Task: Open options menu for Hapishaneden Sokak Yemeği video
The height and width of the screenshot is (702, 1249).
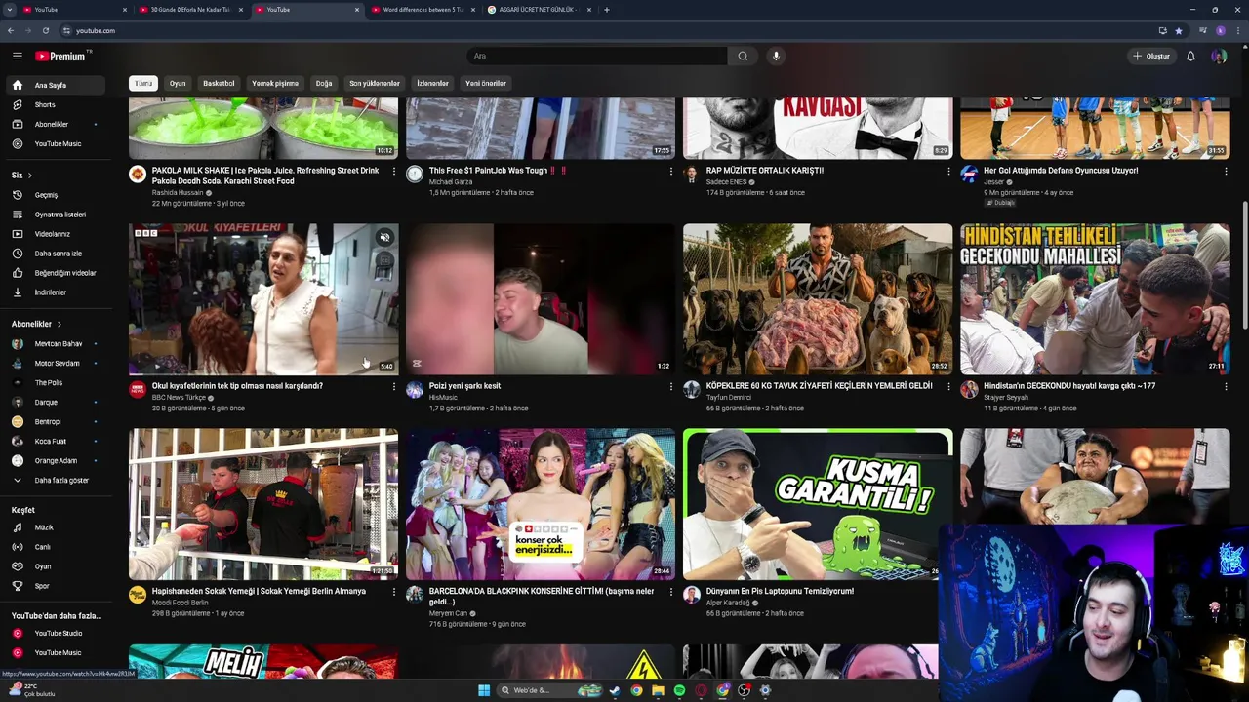Action: coord(393,592)
